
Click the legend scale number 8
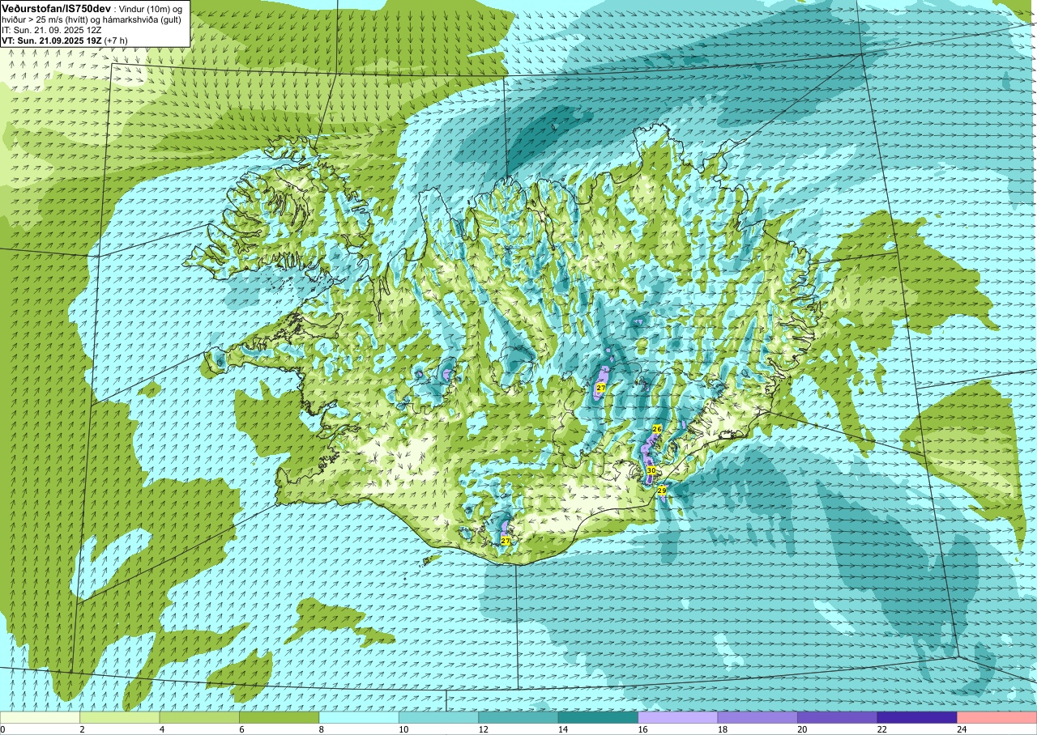[x=322, y=729]
